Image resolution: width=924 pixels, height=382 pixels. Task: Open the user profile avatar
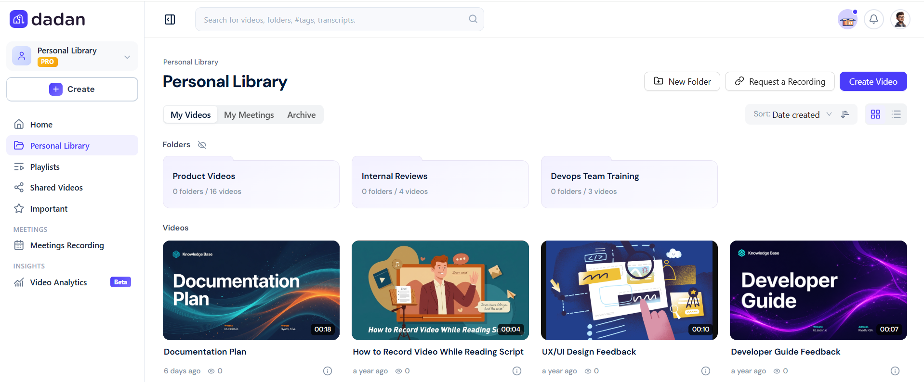click(x=900, y=19)
